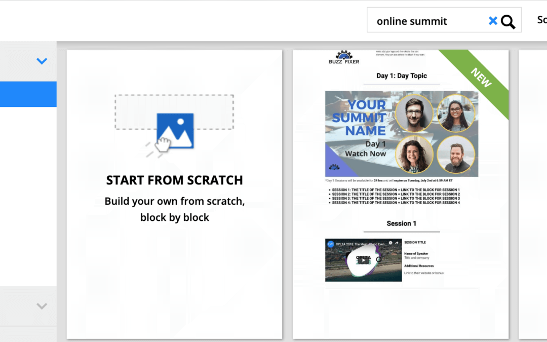Click the image placeholder drag icon

174,129
